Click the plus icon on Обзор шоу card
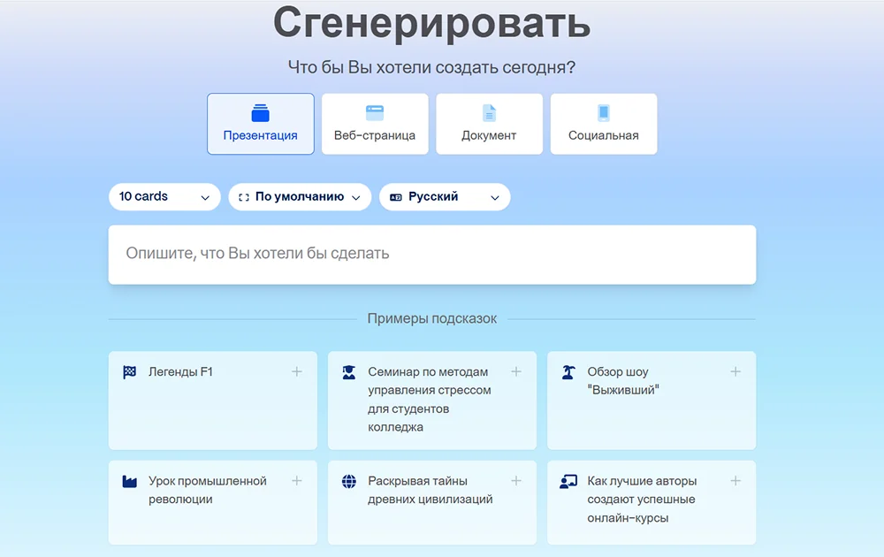The height and width of the screenshot is (557, 884). (735, 372)
